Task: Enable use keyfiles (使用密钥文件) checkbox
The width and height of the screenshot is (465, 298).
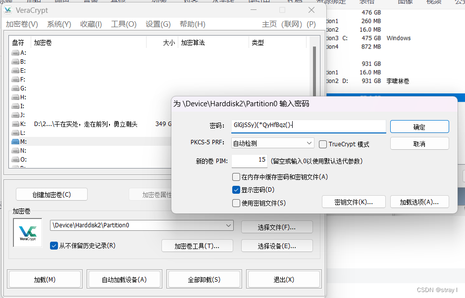Action: coord(236,203)
